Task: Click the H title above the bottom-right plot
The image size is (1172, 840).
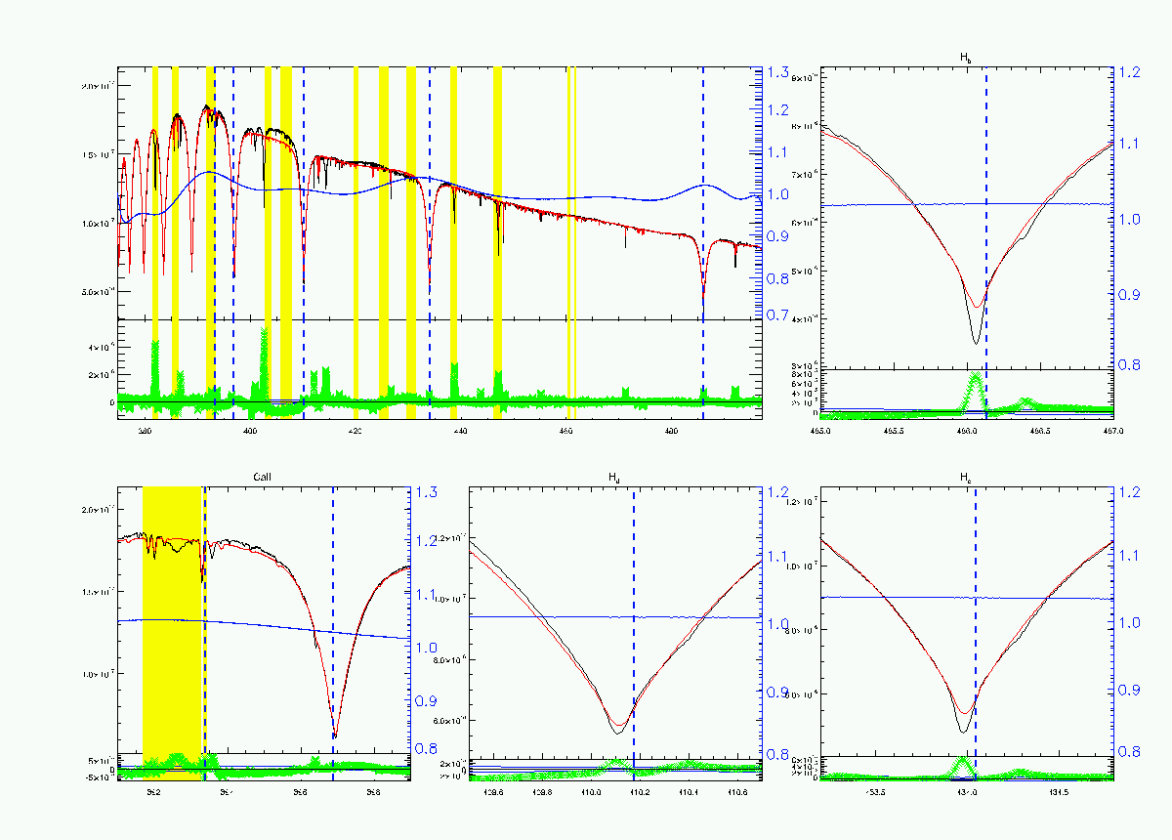Action: point(966,478)
